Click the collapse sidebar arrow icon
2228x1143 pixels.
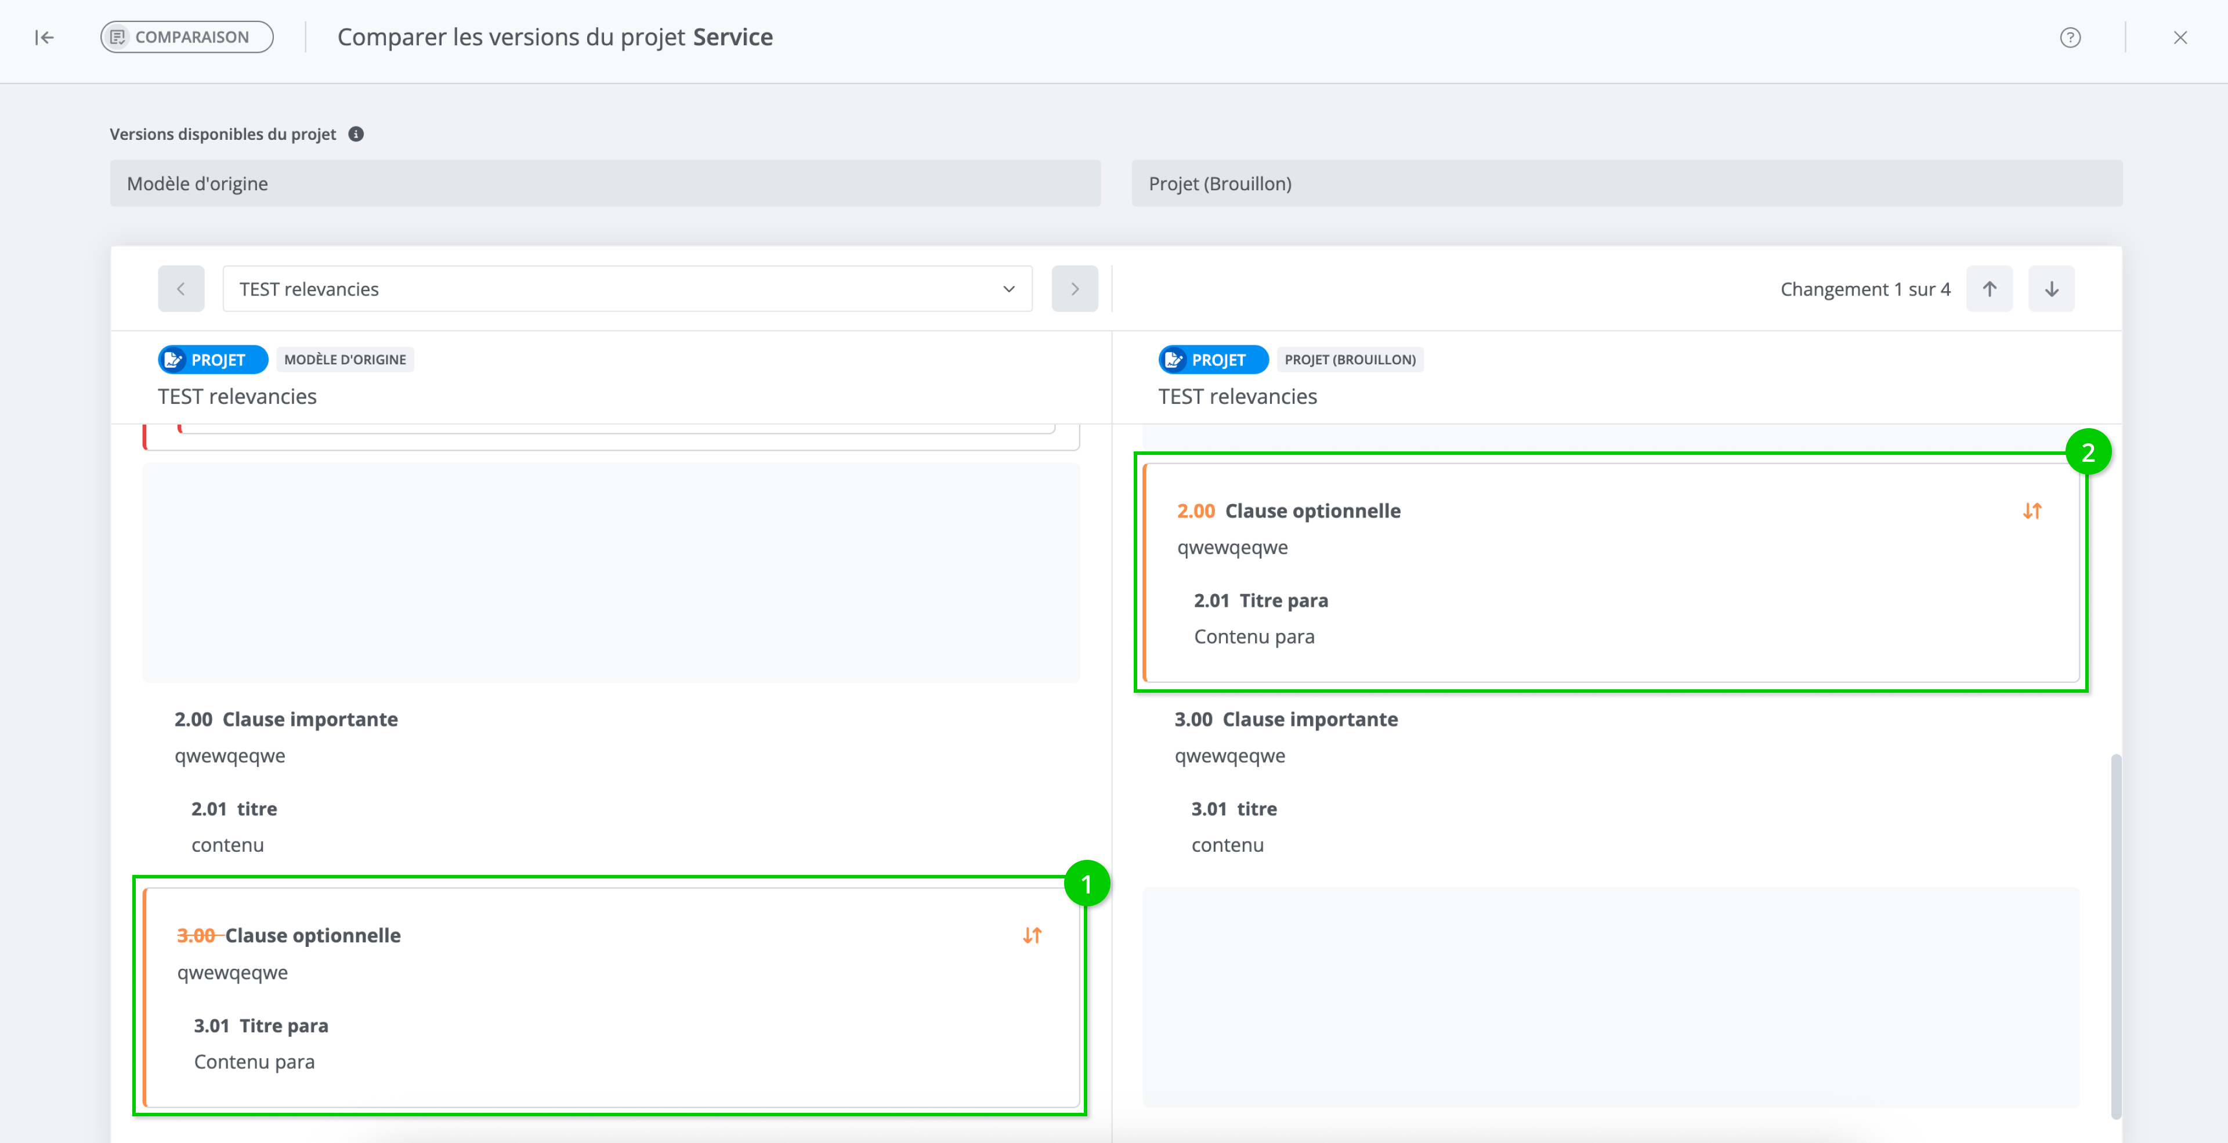(x=44, y=37)
